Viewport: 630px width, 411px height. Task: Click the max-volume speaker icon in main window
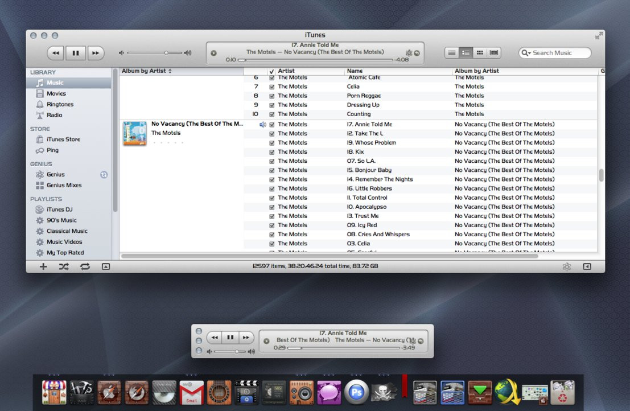pos(188,52)
